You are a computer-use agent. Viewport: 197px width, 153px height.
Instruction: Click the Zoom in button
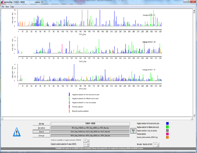[x=41, y=131]
